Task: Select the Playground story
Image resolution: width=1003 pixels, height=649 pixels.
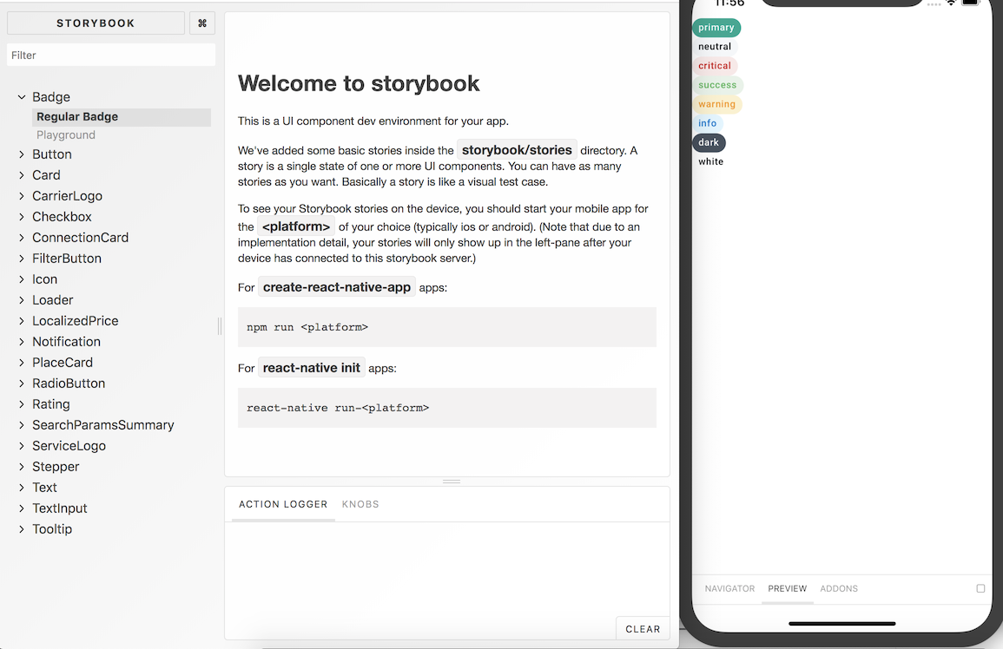Action: tap(66, 134)
